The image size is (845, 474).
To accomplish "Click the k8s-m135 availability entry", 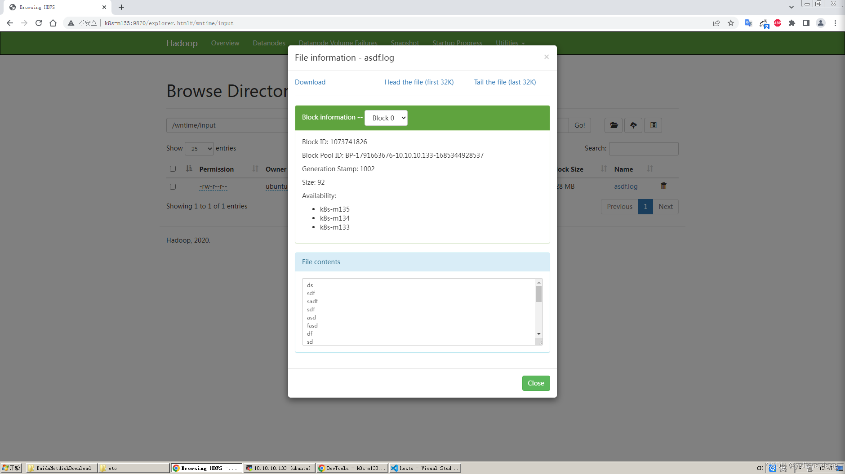I will (335, 209).
